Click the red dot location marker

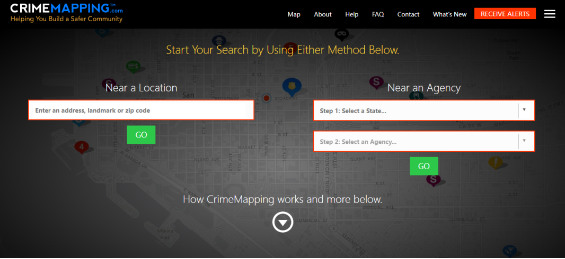click(266, 98)
